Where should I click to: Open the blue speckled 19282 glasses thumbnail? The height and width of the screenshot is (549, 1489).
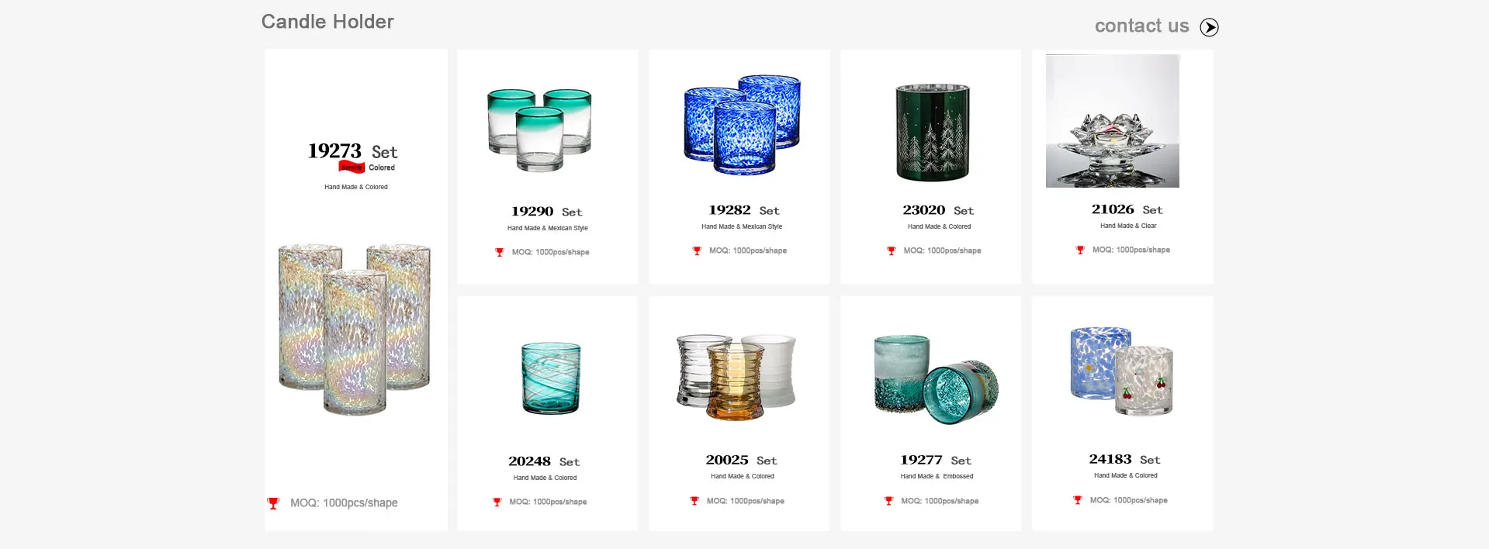pyautogui.click(x=742, y=124)
